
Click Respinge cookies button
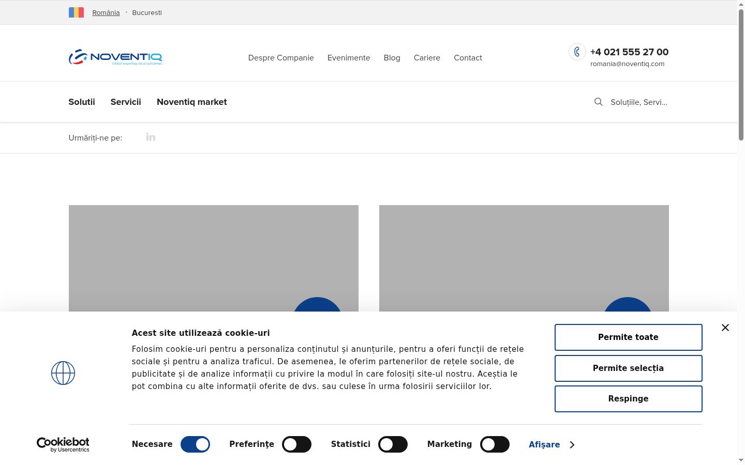(629, 399)
